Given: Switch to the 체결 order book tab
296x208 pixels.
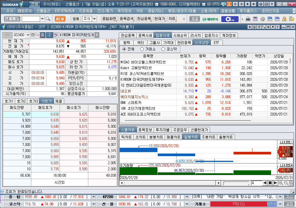Looking at the screenshot, I should 59,101.
